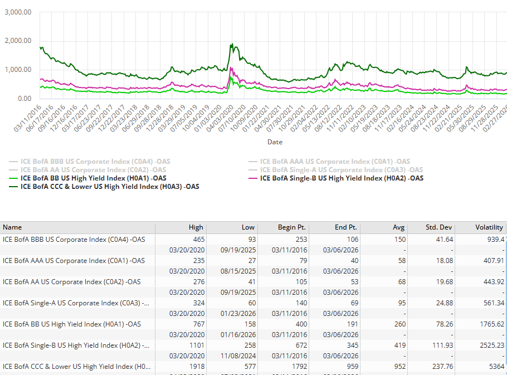Sort table by High column header

tap(197, 227)
